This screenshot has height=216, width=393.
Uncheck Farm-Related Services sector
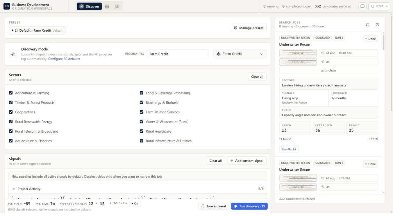[142, 112]
